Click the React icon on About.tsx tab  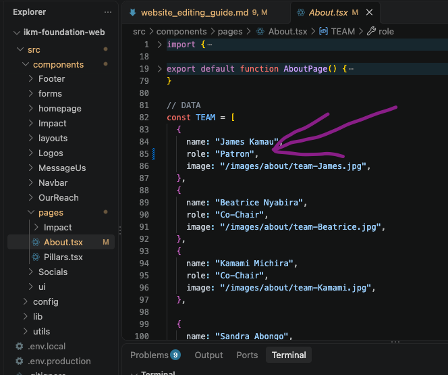300,13
